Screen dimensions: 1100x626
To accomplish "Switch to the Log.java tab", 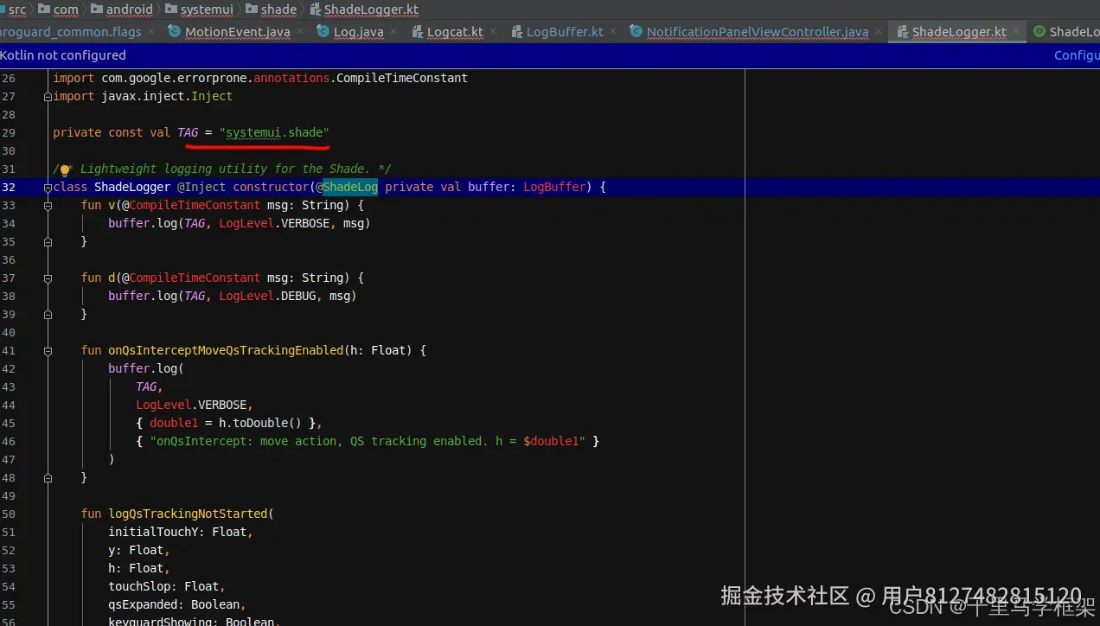I will (x=359, y=32).
